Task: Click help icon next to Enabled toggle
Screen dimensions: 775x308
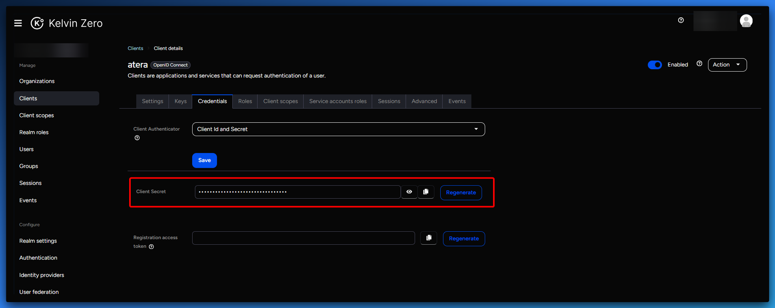Action: [699, 64]
